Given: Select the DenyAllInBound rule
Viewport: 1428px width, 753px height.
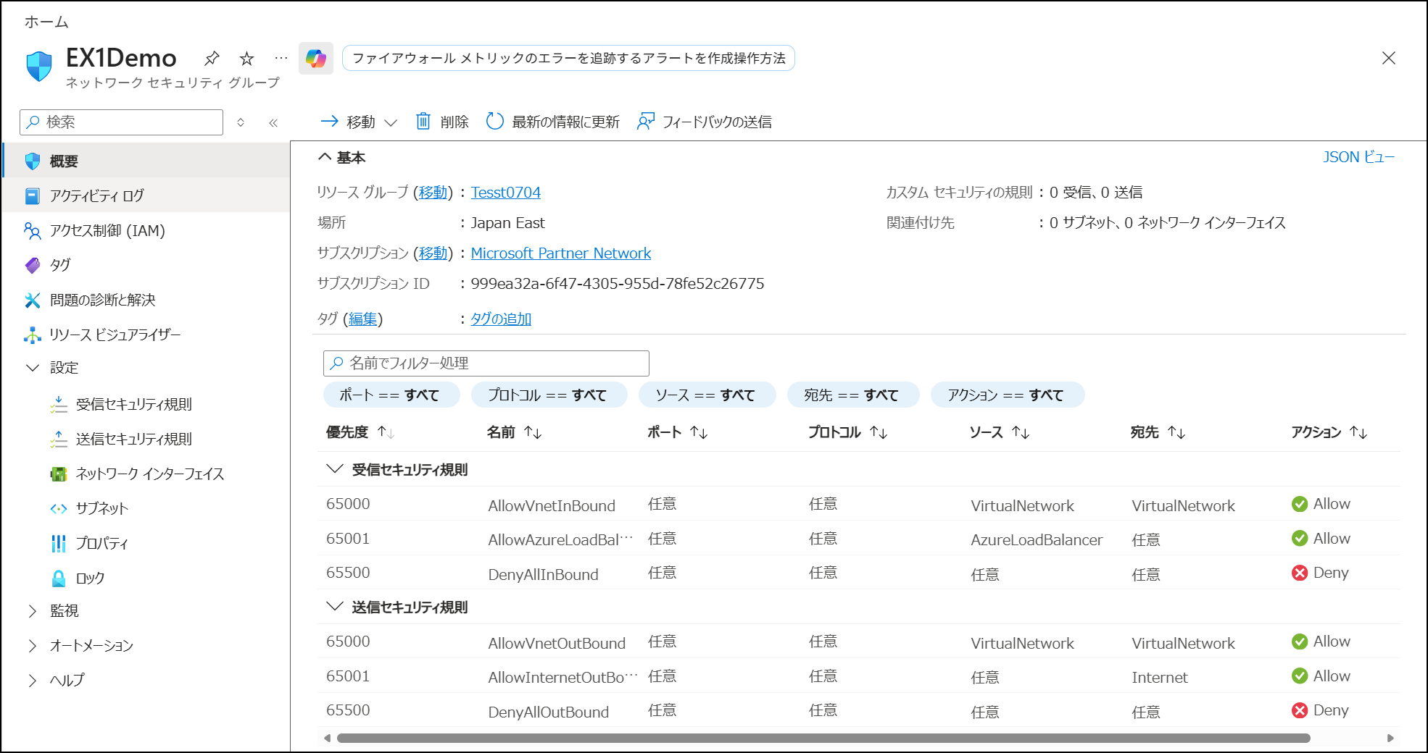Looking at the screenshot, I should [544, 574].
